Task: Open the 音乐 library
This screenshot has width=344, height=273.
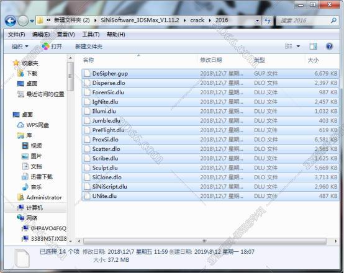Action: (x=32, y=187)
